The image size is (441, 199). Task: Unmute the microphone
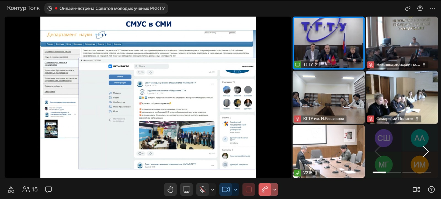(203, 190)
